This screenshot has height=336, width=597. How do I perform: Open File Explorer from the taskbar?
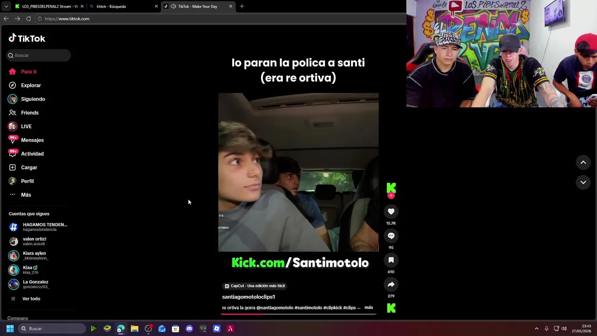pos(134,329)
